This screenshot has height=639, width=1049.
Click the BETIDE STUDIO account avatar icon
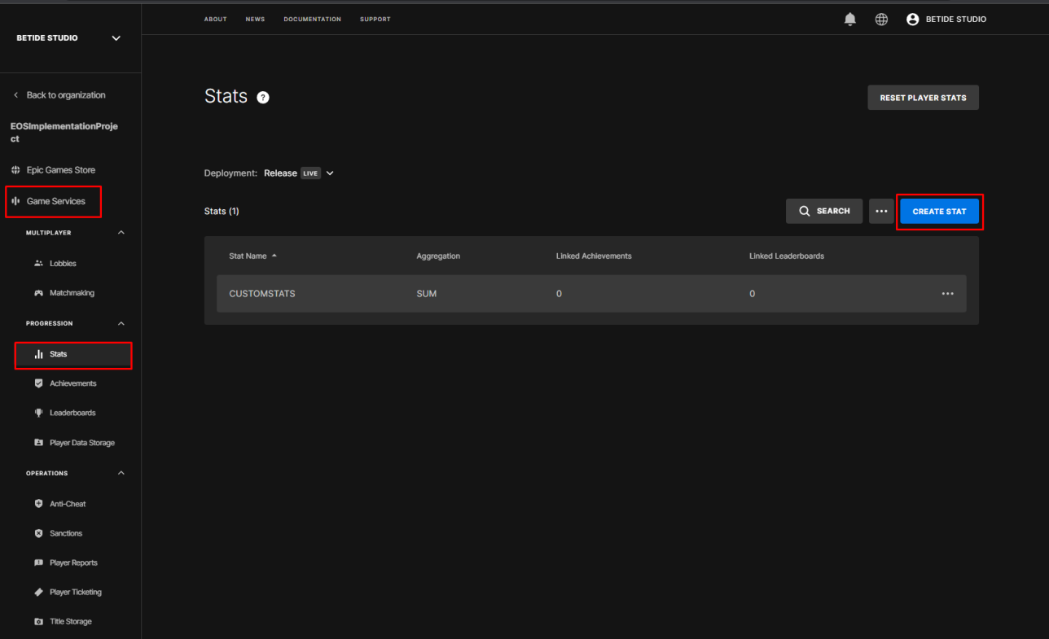912,20
